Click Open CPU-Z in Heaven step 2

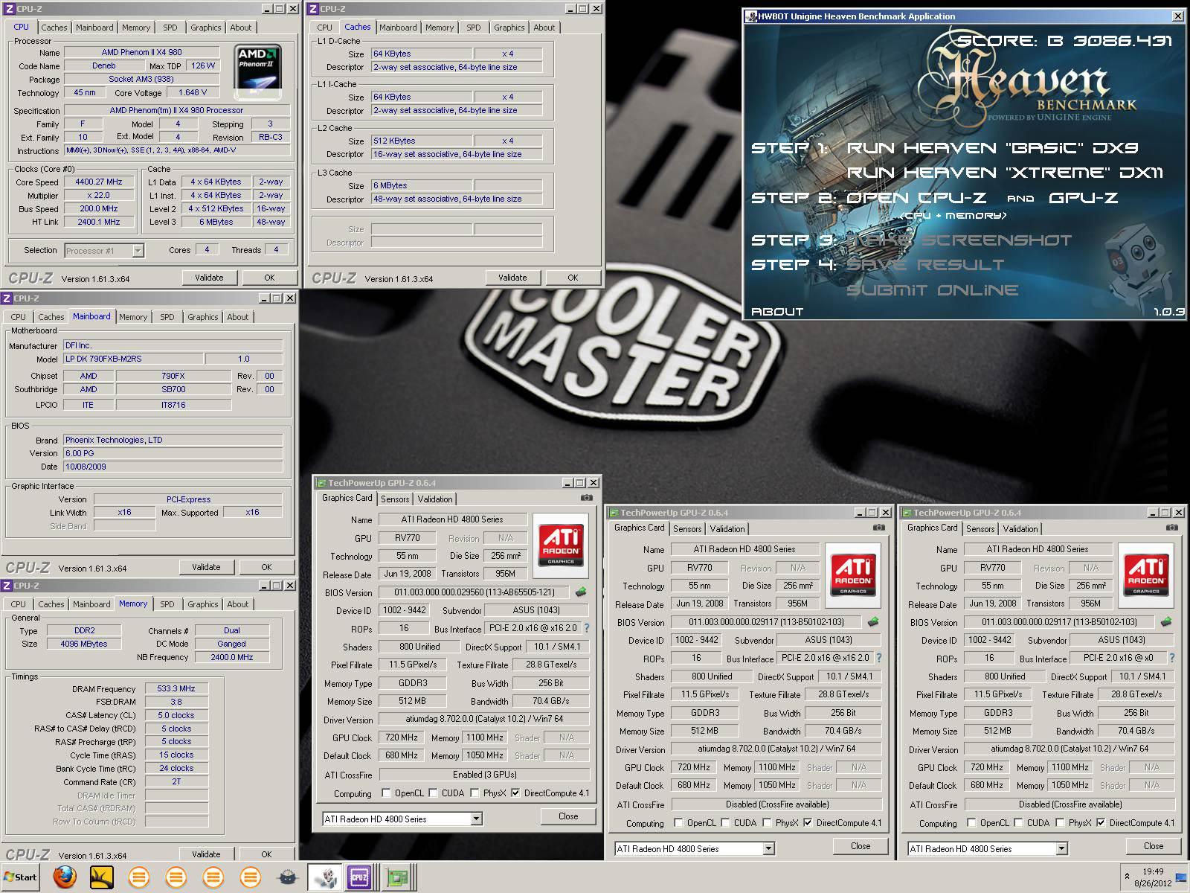point(916,198)
